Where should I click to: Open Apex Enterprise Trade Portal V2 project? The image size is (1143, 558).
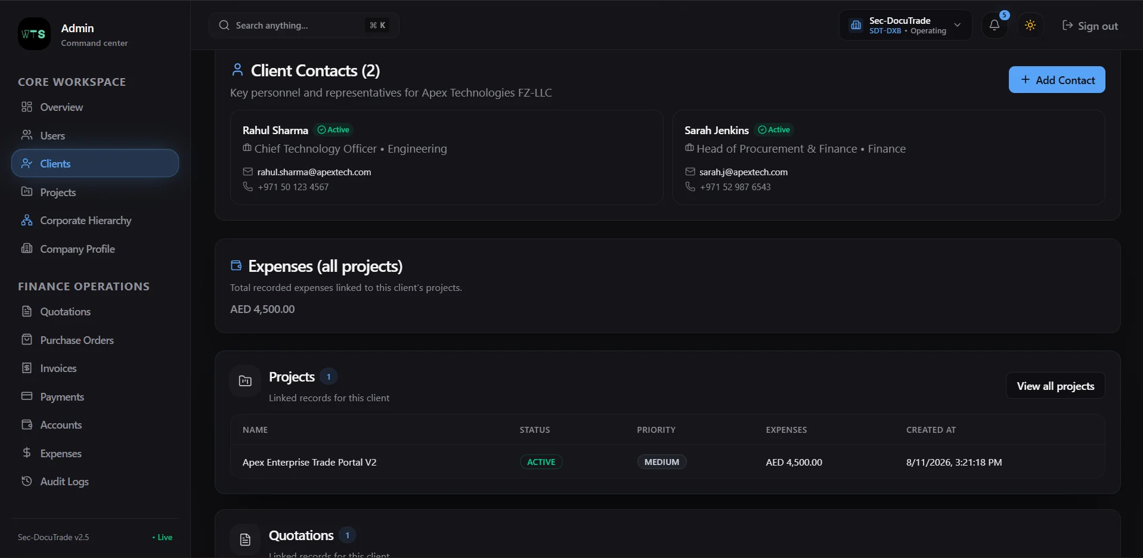309,462
